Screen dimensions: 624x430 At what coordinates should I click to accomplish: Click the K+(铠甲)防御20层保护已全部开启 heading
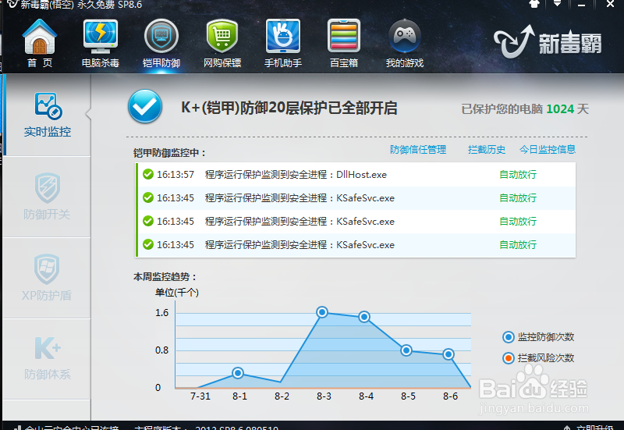289,108
